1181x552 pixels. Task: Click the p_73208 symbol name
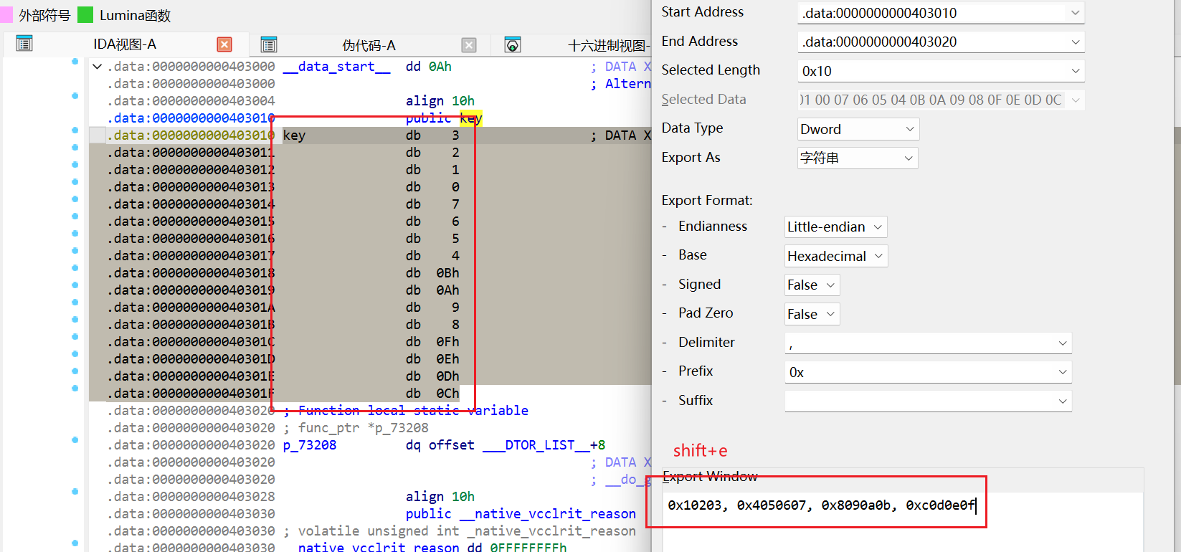(x=310, y=445)
